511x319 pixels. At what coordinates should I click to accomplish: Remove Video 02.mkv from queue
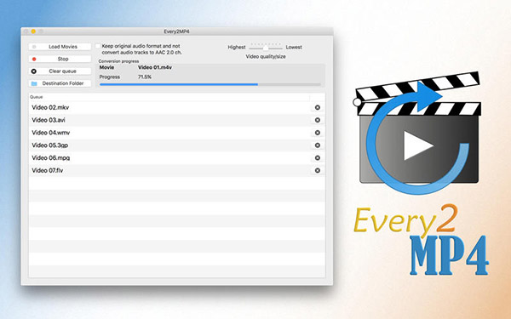317,107
